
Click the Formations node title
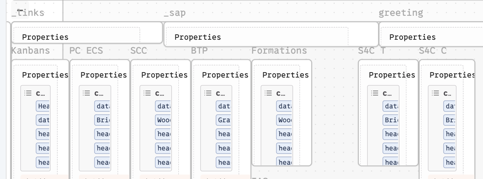coord(279,51)
